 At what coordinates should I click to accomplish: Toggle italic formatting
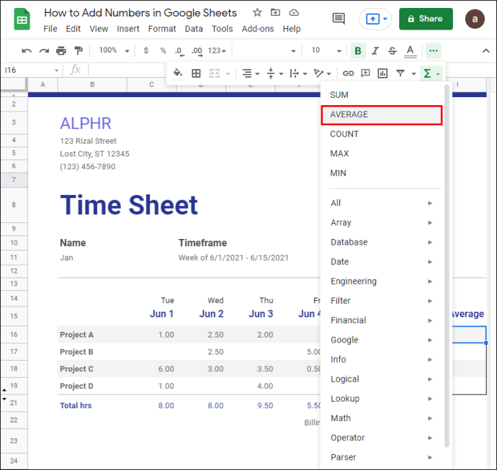(x=375, y=50)
